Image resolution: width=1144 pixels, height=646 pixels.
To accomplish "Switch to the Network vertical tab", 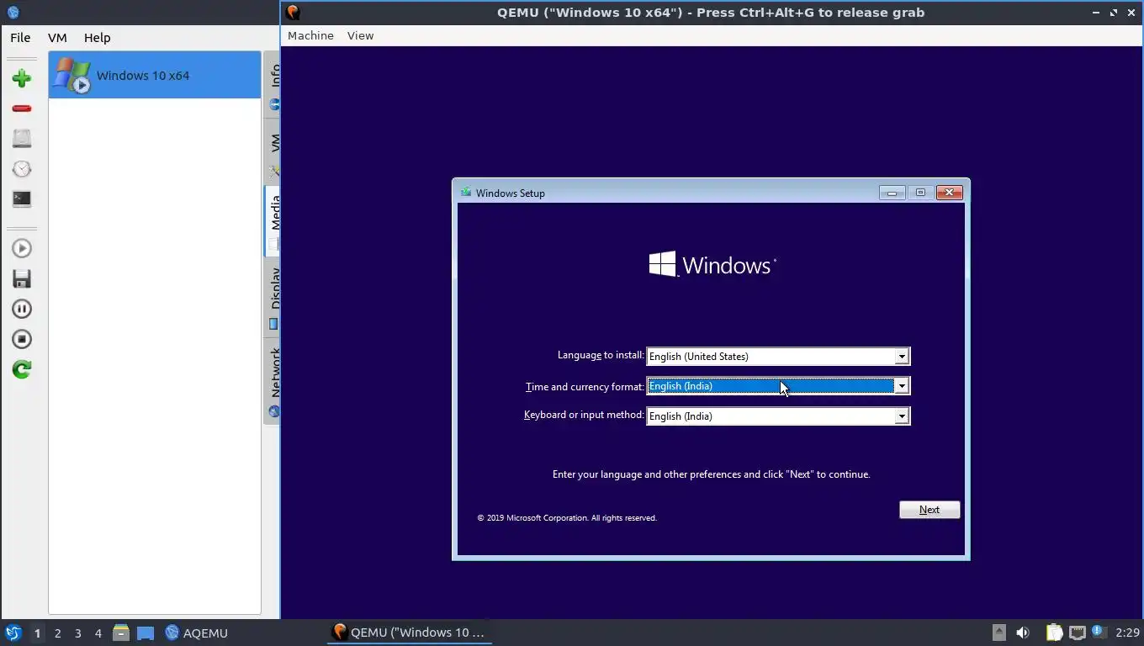I will (273, 380).
